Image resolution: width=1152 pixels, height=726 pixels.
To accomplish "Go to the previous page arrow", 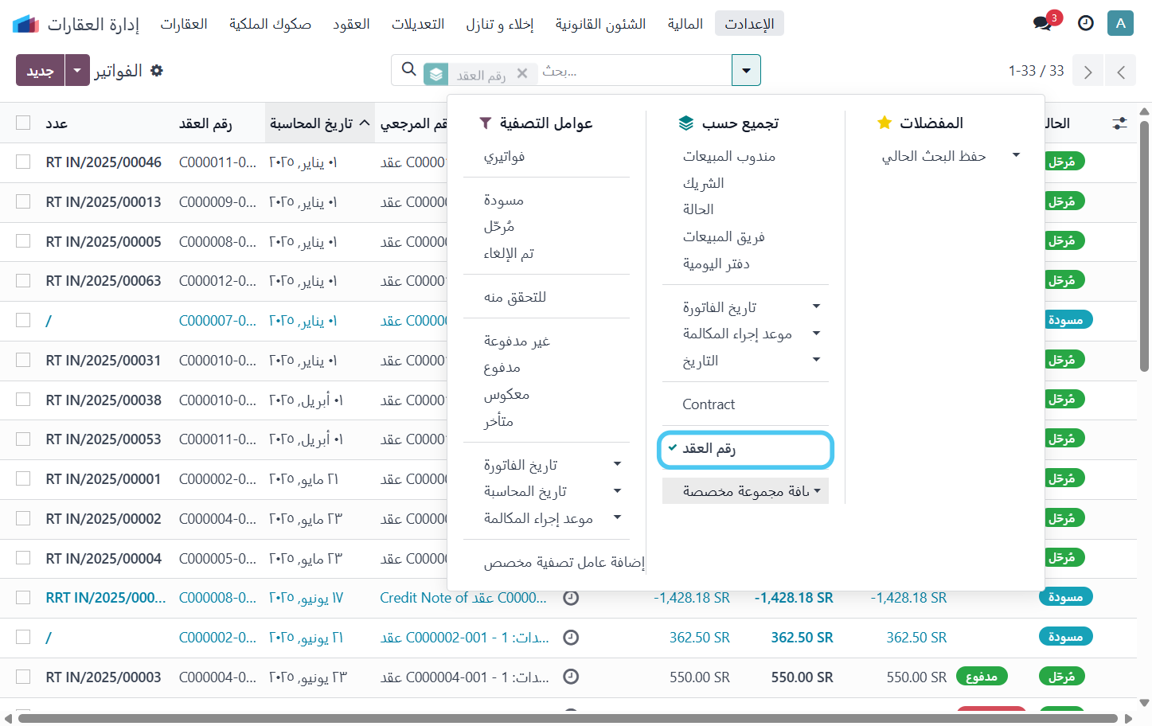I will pos(1121,72).
